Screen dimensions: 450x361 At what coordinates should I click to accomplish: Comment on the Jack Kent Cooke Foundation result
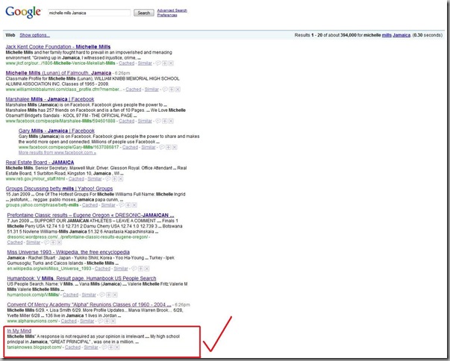click(x=158, y=63)
